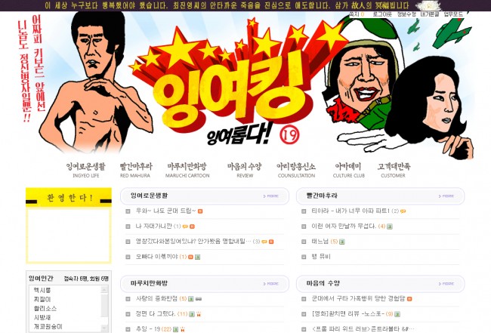Click MORE arrow in 마루치만화방 panel
The height and width of the screenshot is (333, 491).
[271, 284]
